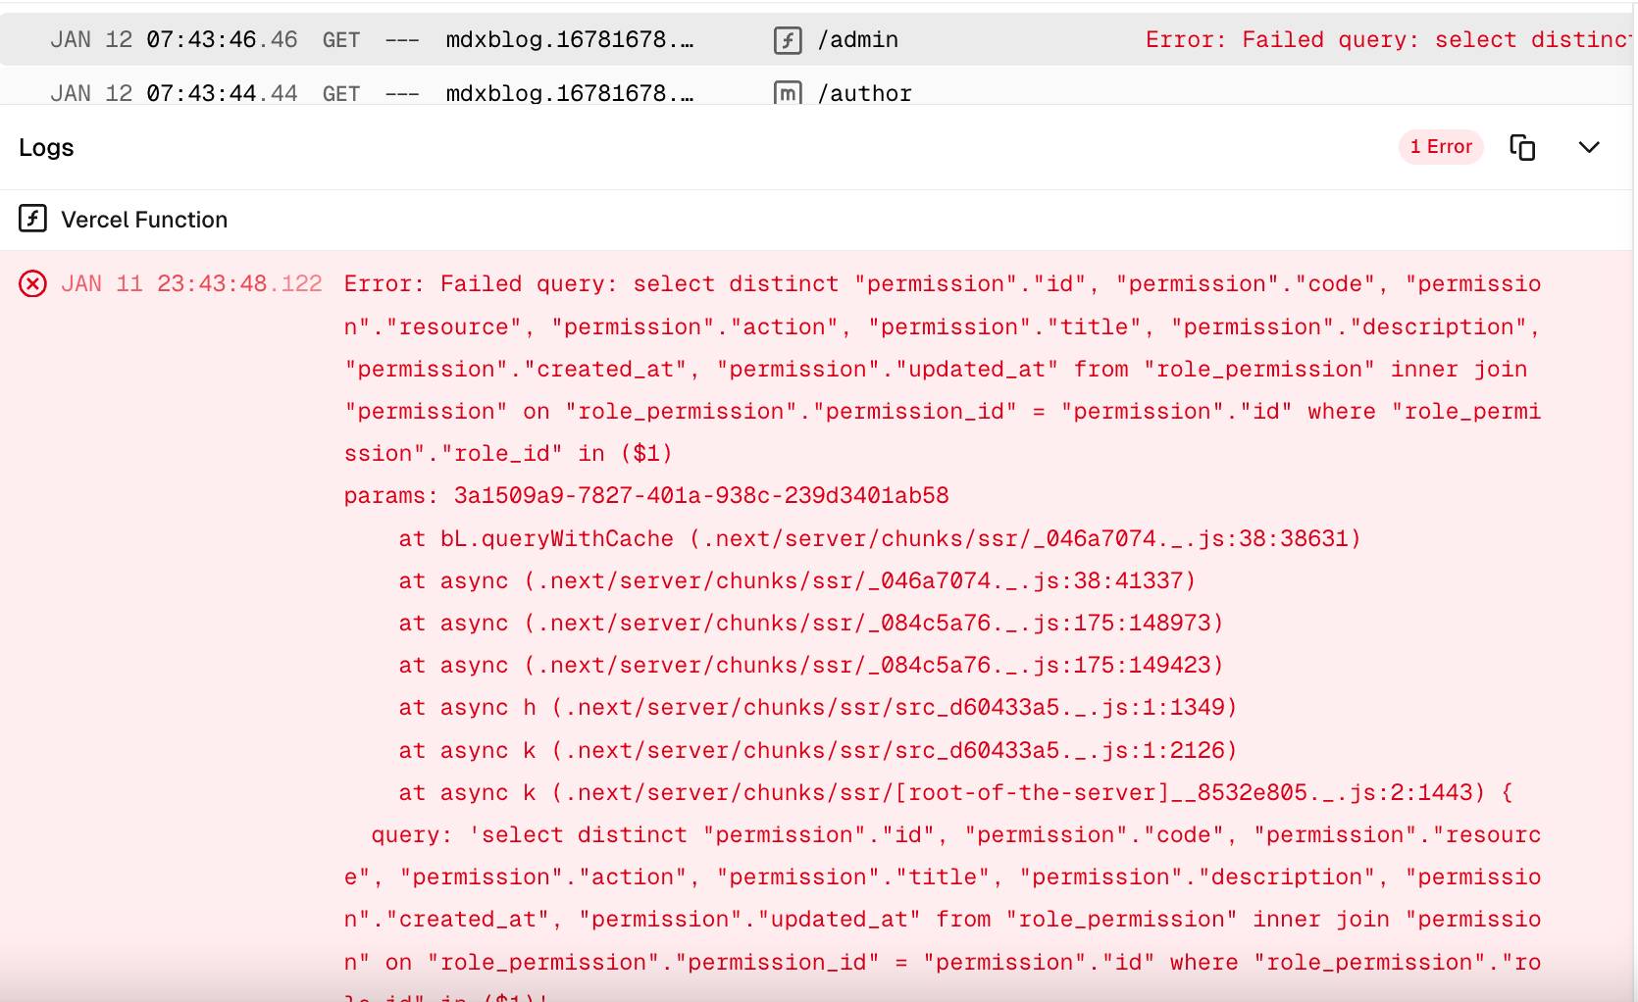Screen dimensions: 1638x1002
Task: Click the params UUID line in the log
Action: tap(646, 496)
